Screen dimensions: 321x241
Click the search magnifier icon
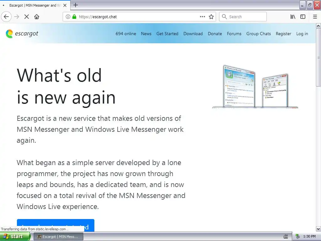(224, 17)
